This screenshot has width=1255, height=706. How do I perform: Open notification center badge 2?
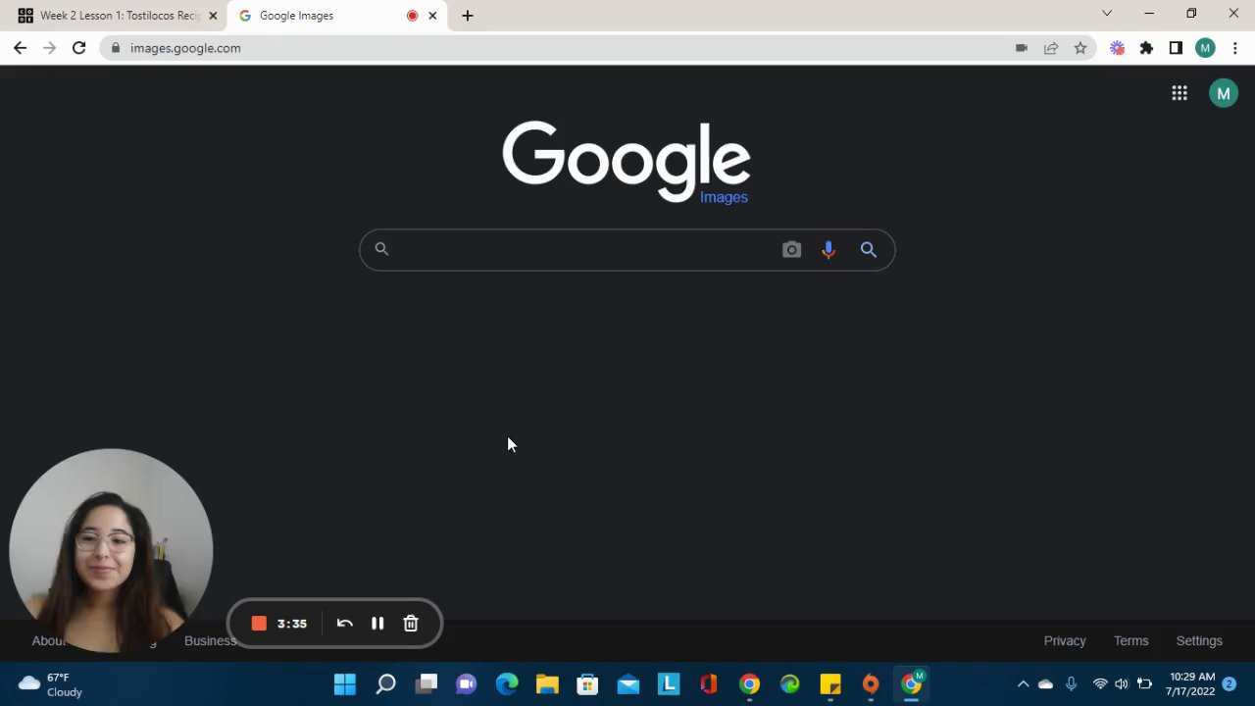(1230, 684)
